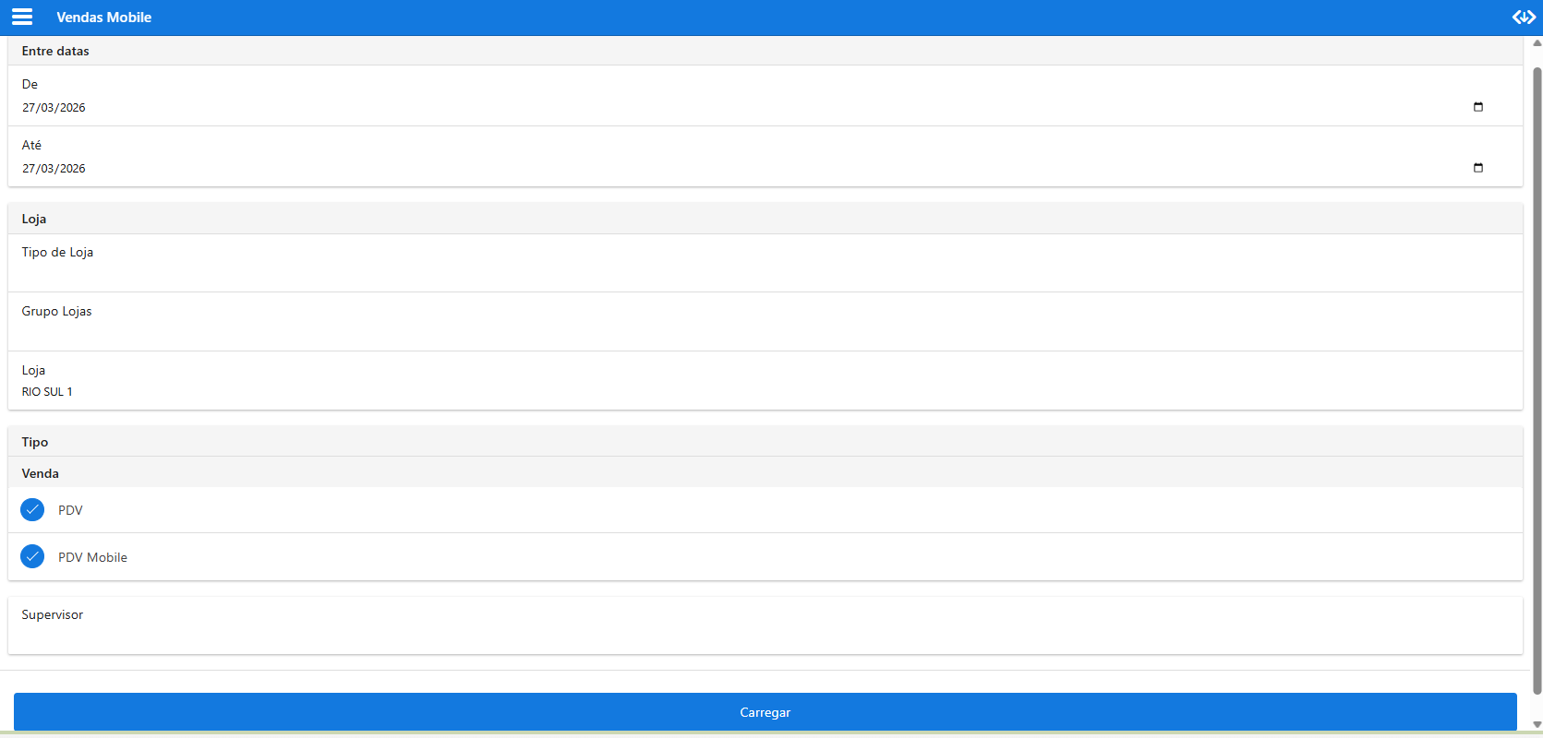Click the scrollbar up arrow
Screen dimensions: 1543x738
point(1537,42)
